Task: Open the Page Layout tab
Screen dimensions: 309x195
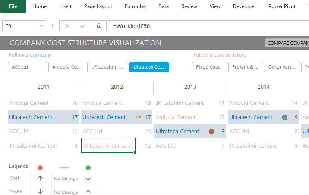Action: point(98,6)
